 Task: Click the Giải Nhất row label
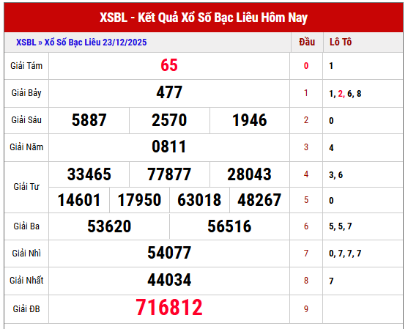tap(26, 281)
